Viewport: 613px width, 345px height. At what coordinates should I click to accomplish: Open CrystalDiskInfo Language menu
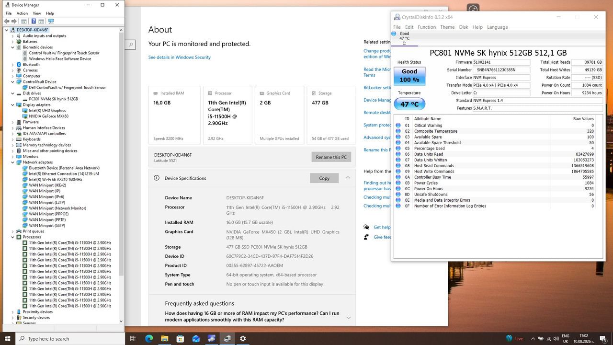click(x=498, y=27)
